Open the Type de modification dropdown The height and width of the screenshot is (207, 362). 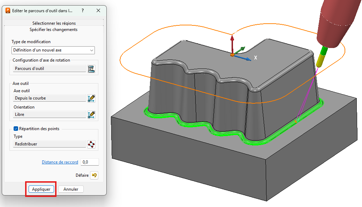[53, 50]
